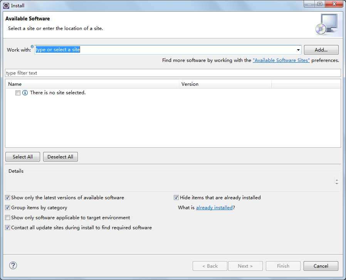Click the Eclipse Install window title icon
Screen dimensions: 346x280
pos(6,5)
